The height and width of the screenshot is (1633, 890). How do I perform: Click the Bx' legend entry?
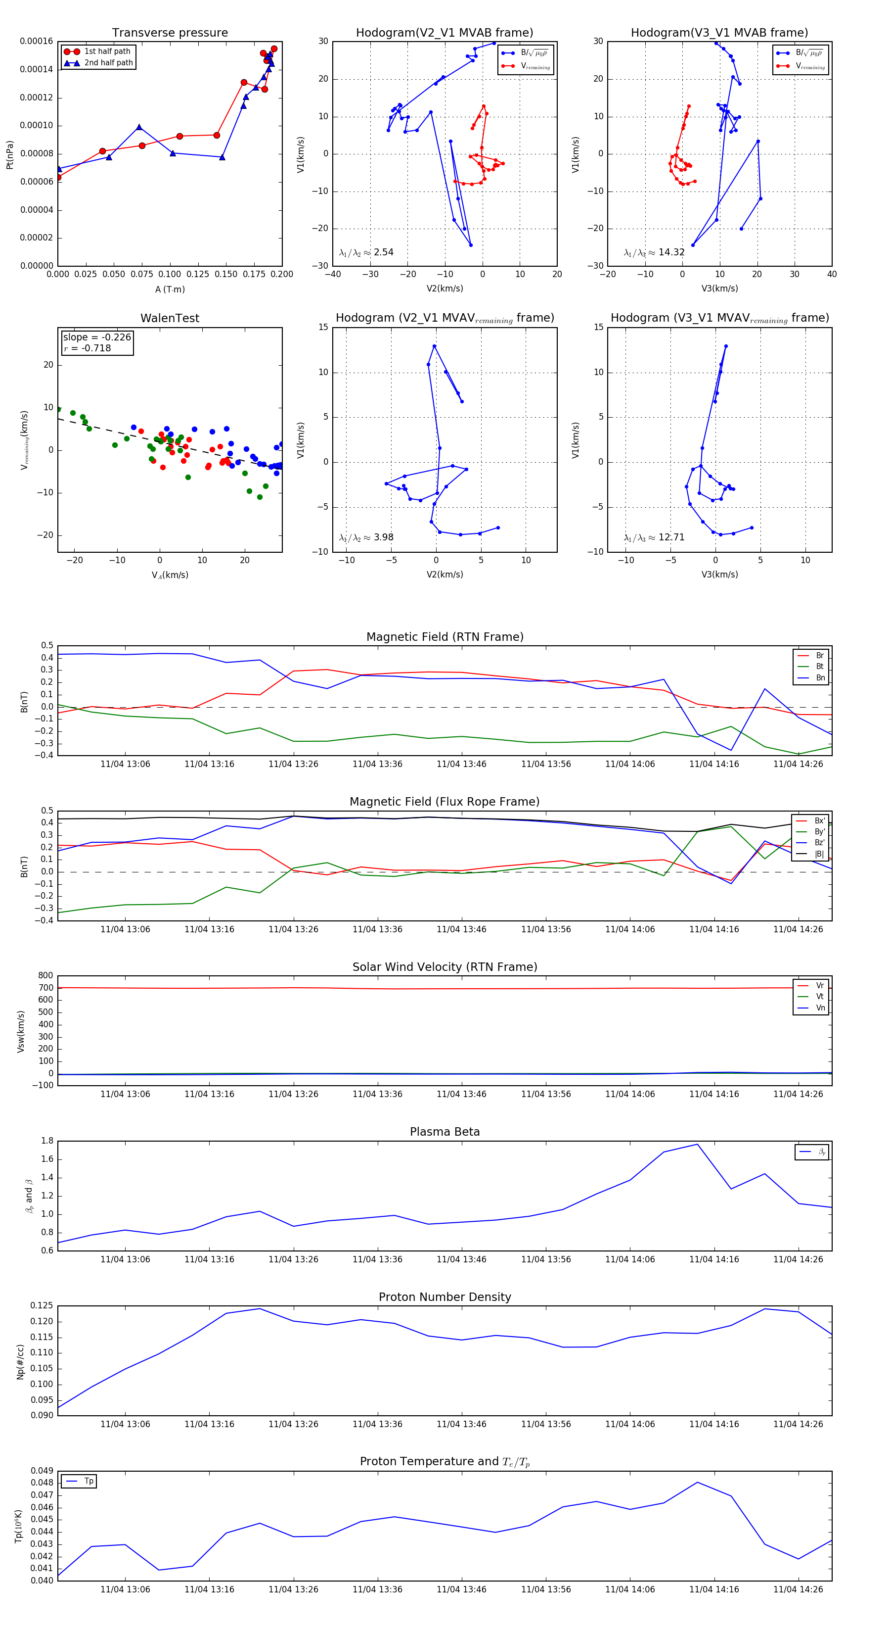point(811,821)
